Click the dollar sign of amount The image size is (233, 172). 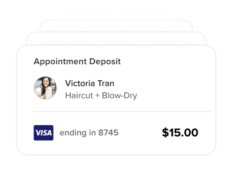pos(165,132)
